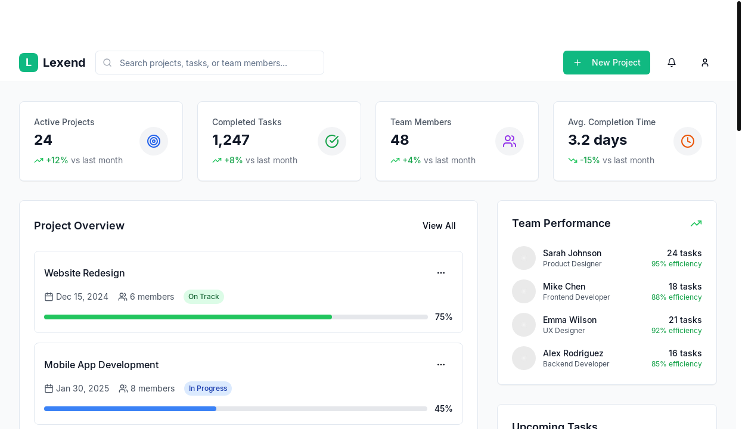The height and width of the screenshot is (429, 742).
Task: Click the 24 tasks count
Action: 684,253
